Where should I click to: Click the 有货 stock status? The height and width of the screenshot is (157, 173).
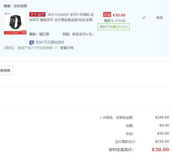tap(159, 18)
